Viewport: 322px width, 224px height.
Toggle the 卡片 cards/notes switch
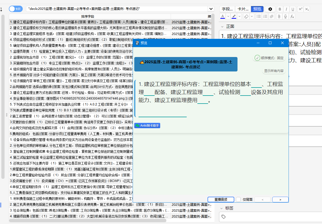pyautogui.click(x=16, y=9)
